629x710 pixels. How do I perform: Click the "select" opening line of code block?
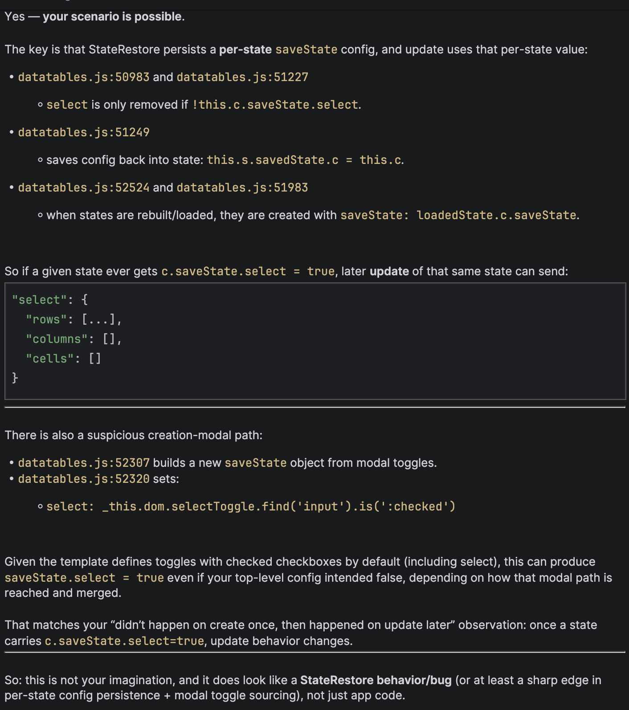(x=49, y=300)
